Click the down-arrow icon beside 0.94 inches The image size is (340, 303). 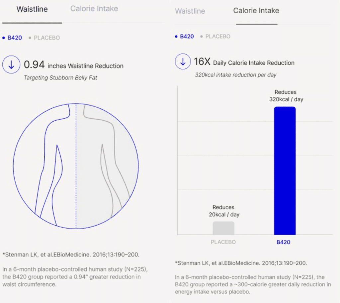pyautogui.click(x=11, y=65)
